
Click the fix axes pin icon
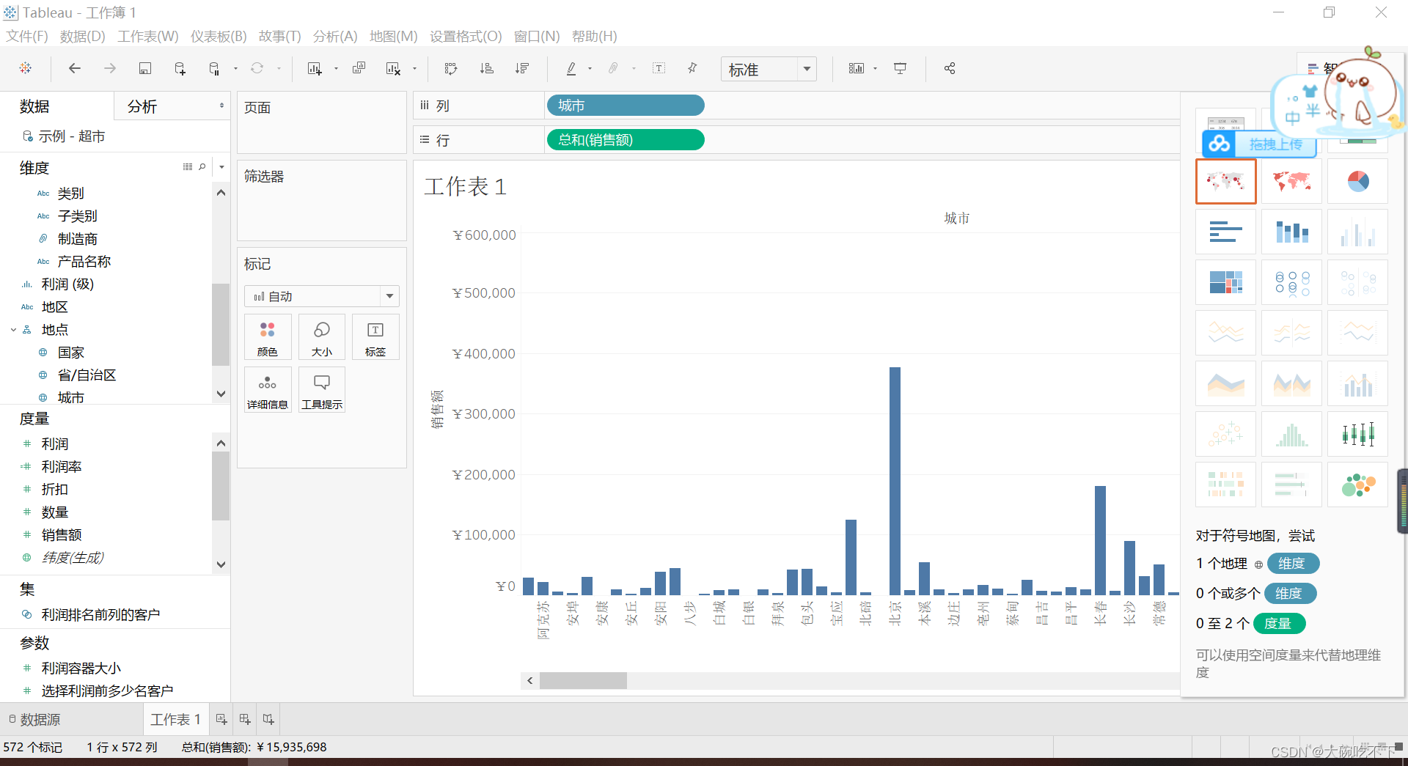[x=692, y=68]
